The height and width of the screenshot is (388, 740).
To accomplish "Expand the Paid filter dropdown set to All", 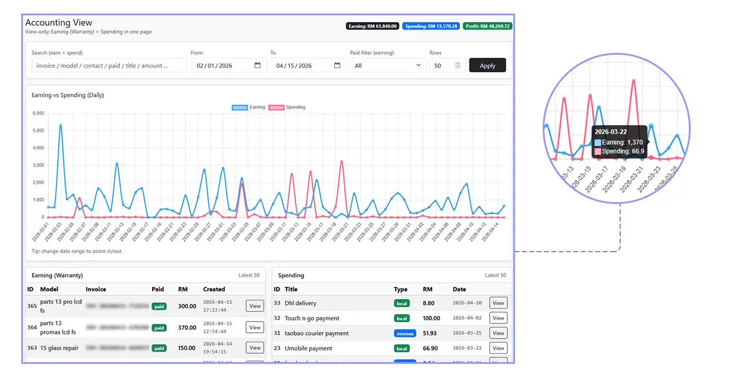I will coord(388,66).
